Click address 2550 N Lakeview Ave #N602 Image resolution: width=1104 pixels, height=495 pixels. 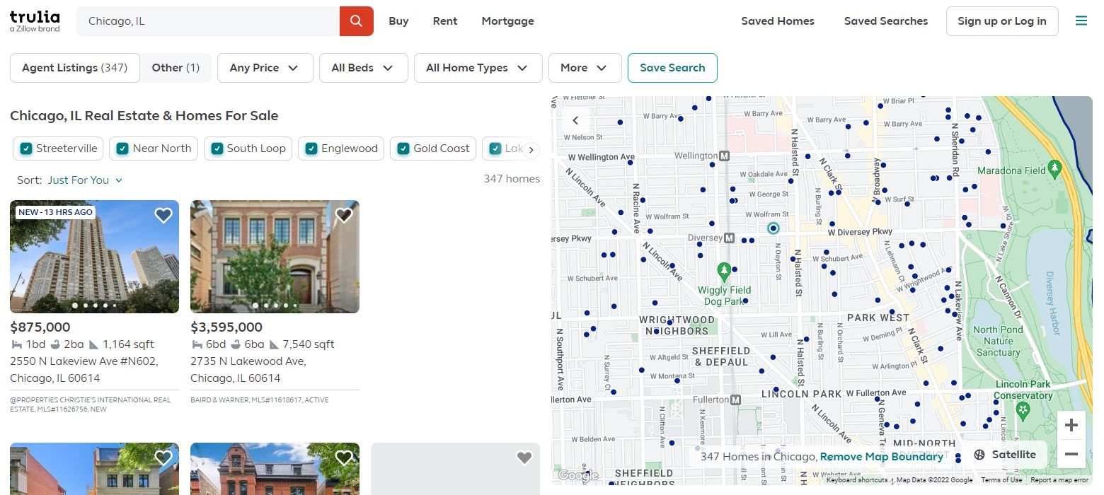(x=84, y=370)
